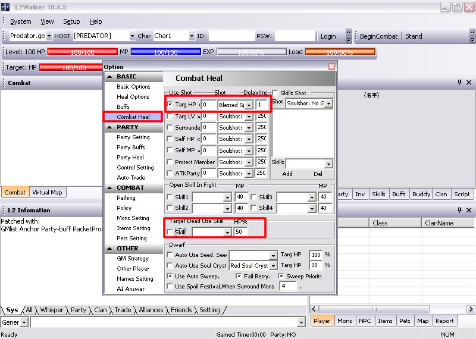Click the Target Dead HP% input field

point(241,231)
